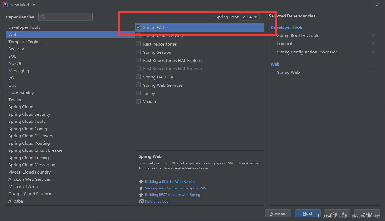Click the Reference doc icon
Screen dimensions: 385x221
point(141,202)
